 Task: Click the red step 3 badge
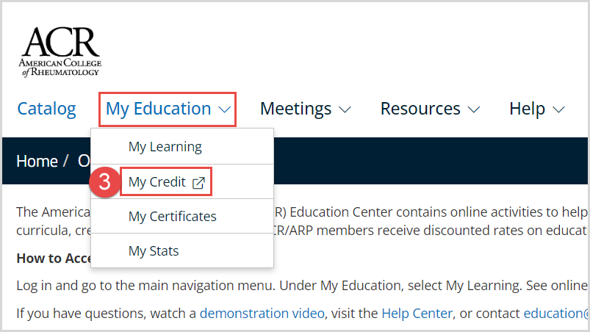pos(104,183)
